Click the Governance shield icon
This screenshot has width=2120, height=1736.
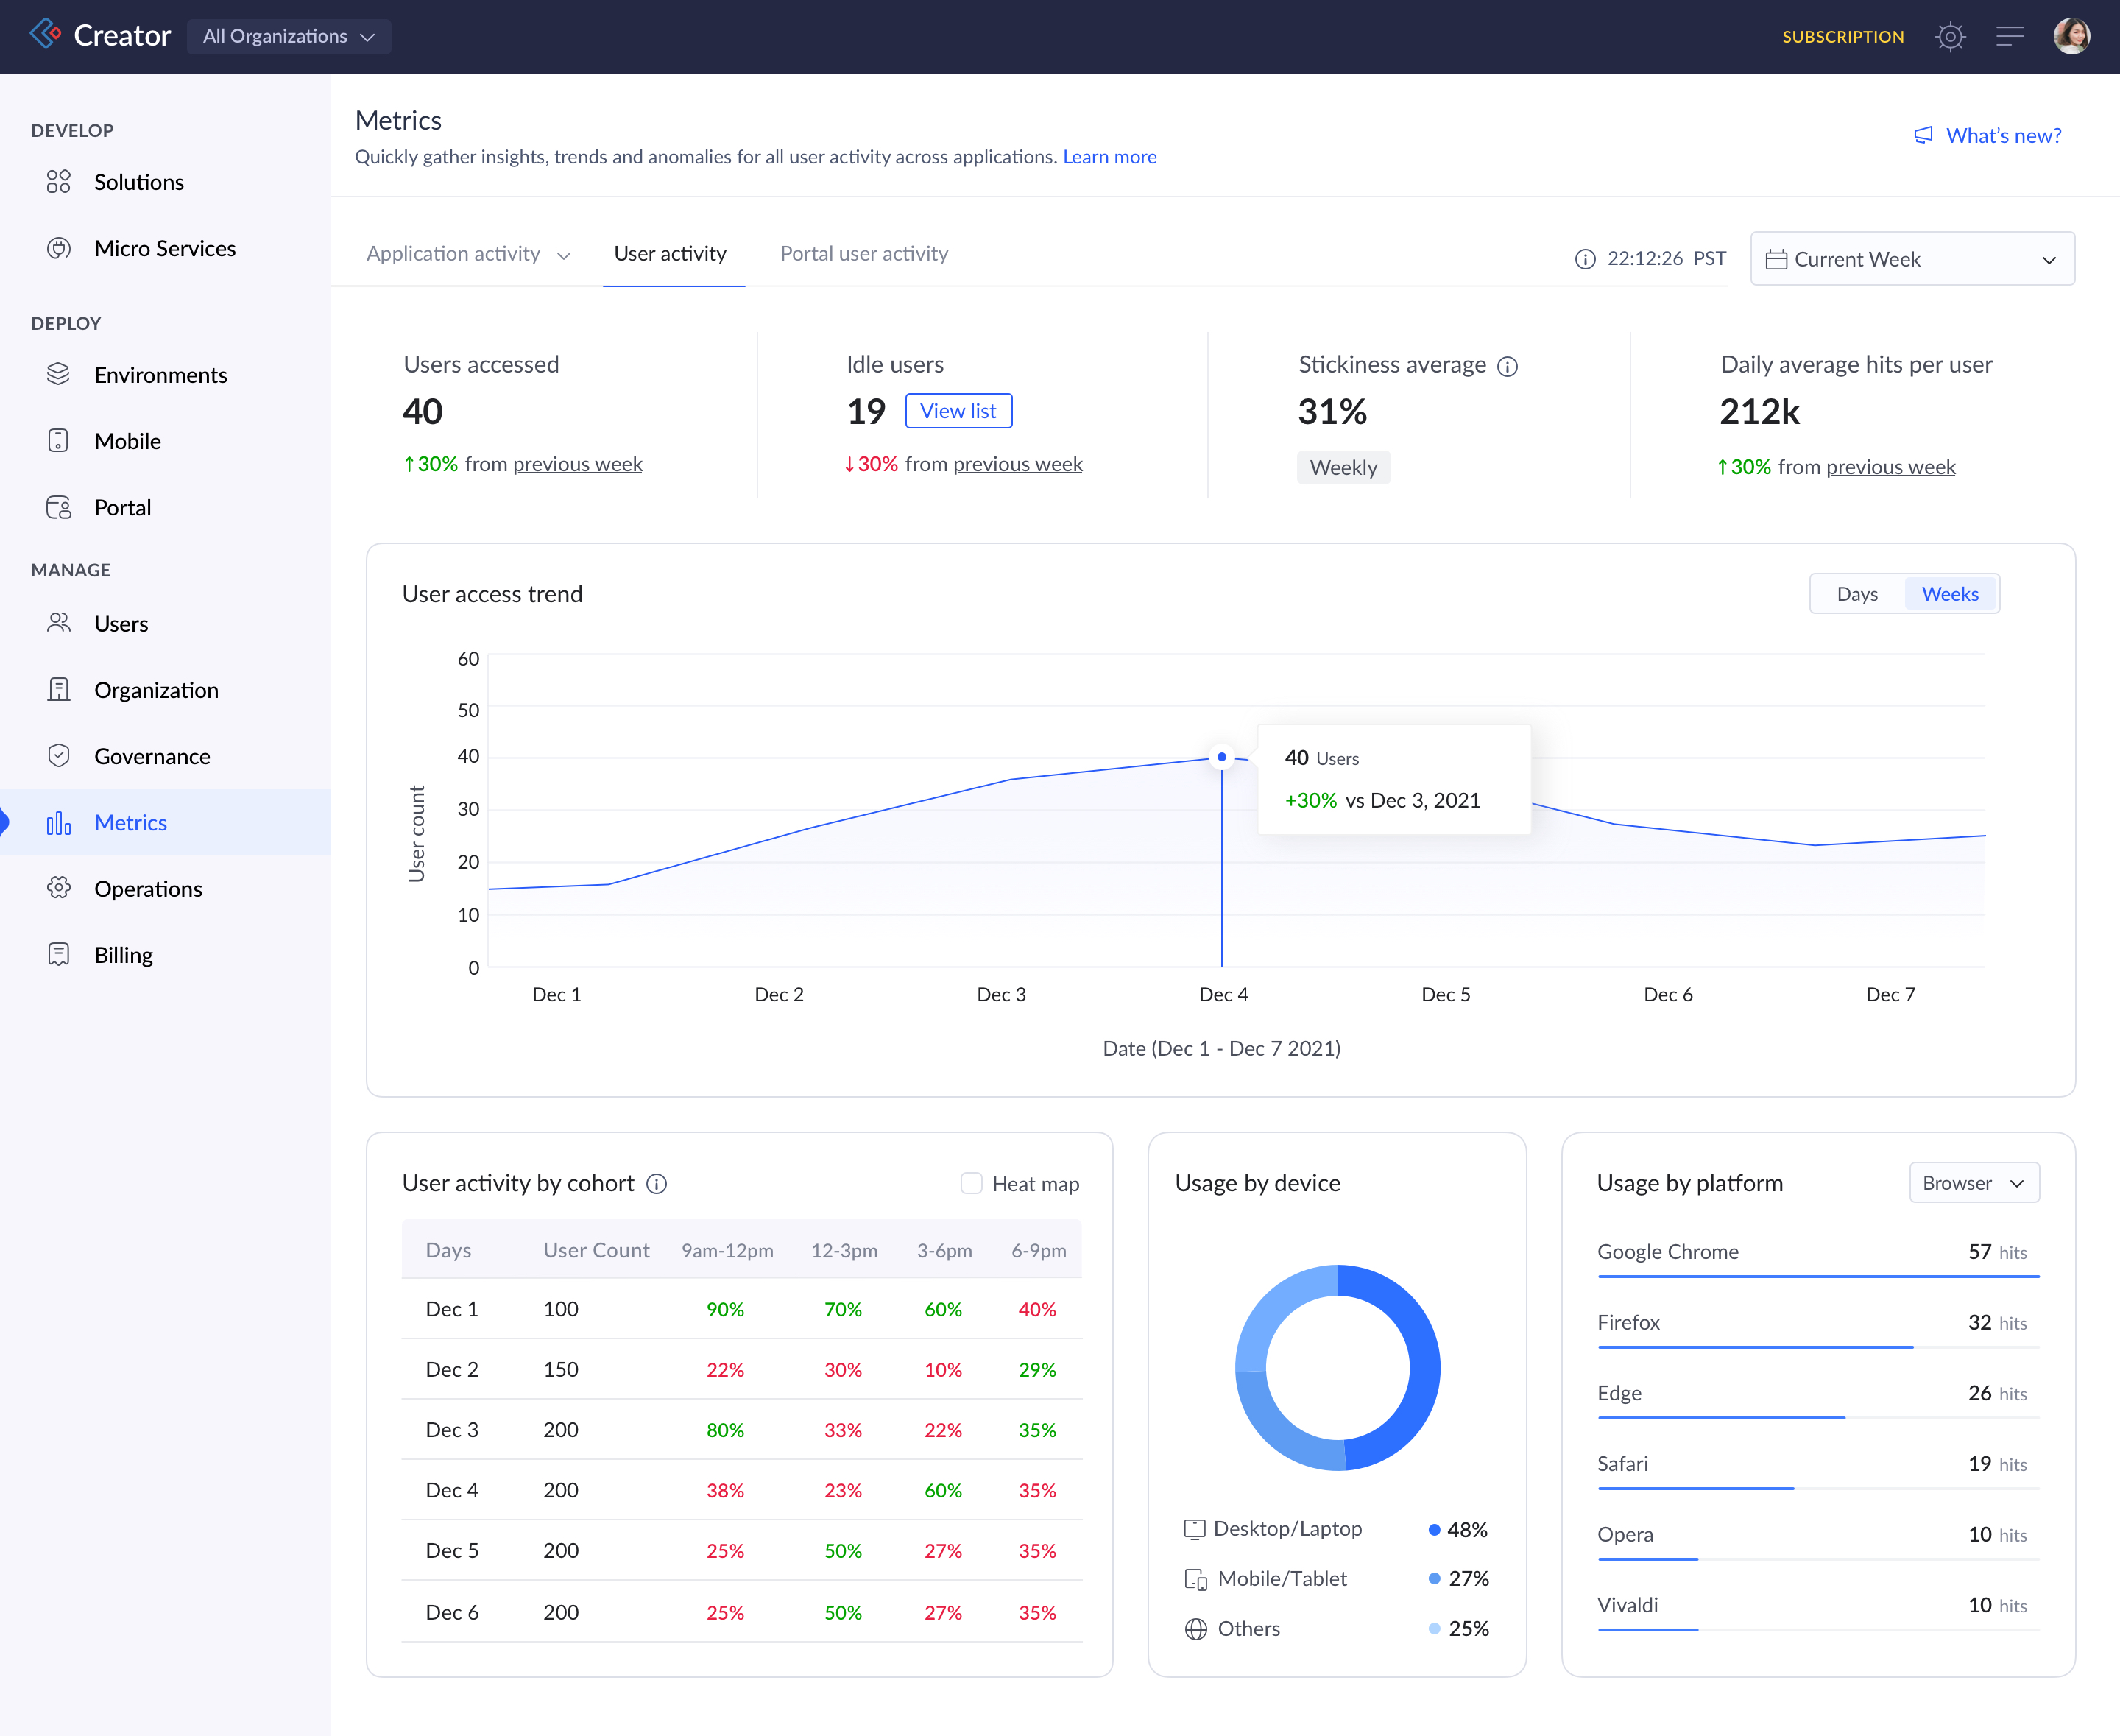pos(59,756)
